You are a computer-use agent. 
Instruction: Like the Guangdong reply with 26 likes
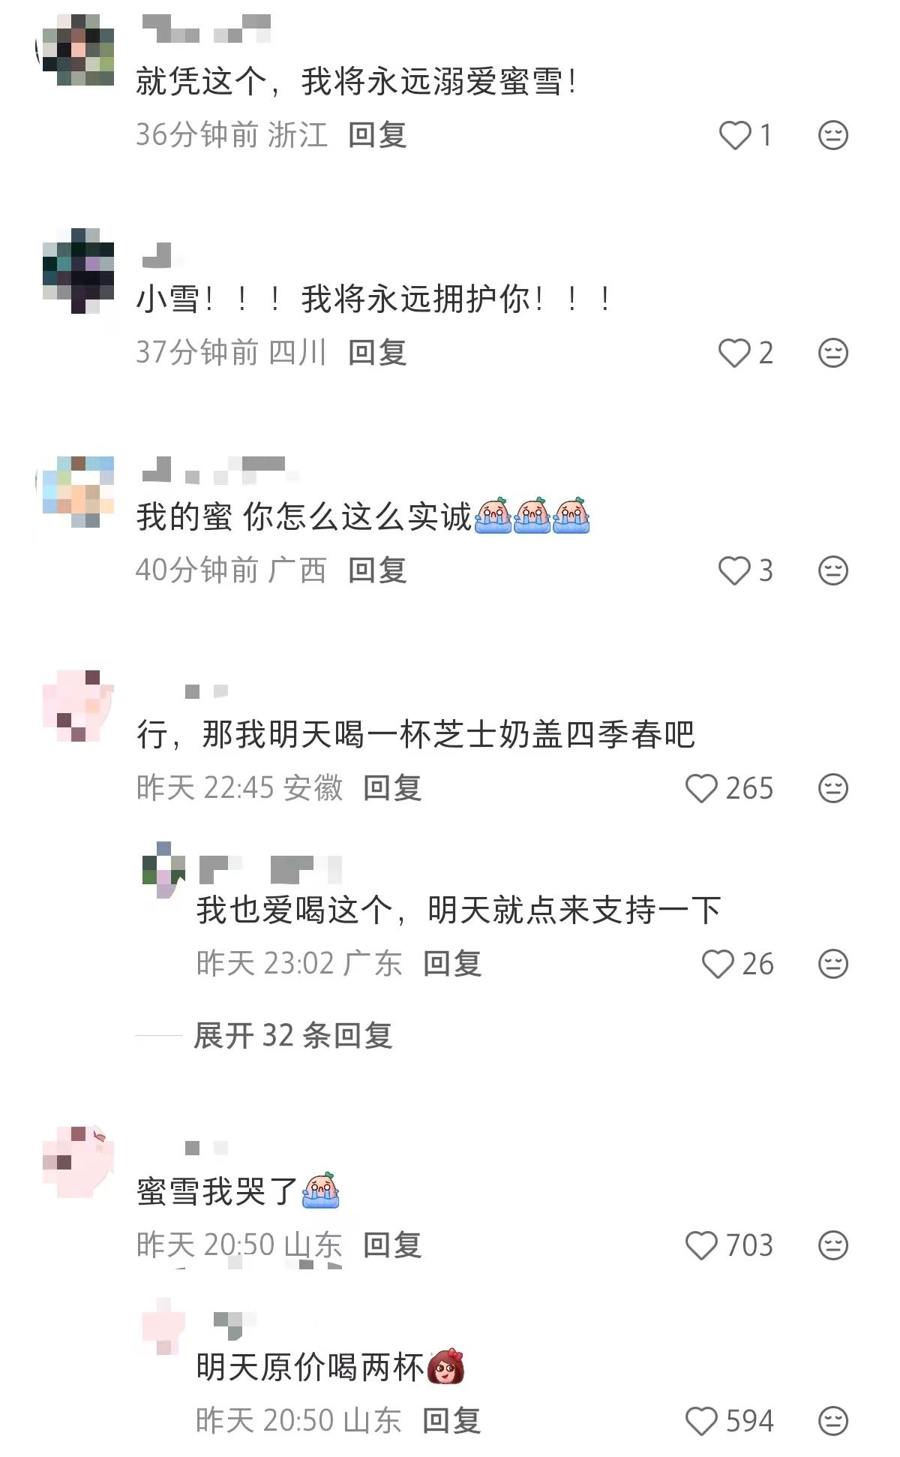pyautogui.click(x=718, y=964)
